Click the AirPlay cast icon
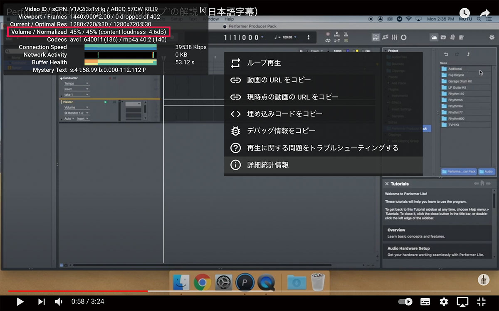 click(462, 301)
